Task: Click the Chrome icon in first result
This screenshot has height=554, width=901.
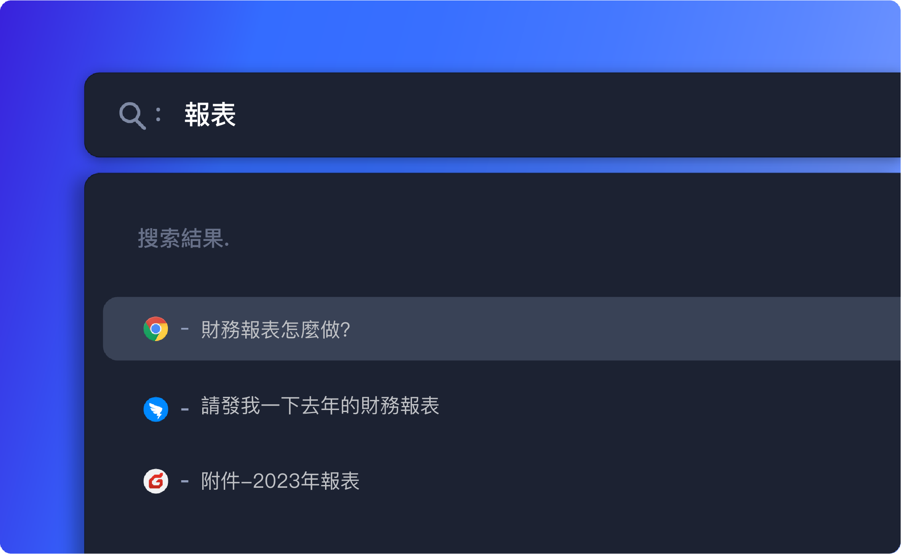Action: click(156, 329)
